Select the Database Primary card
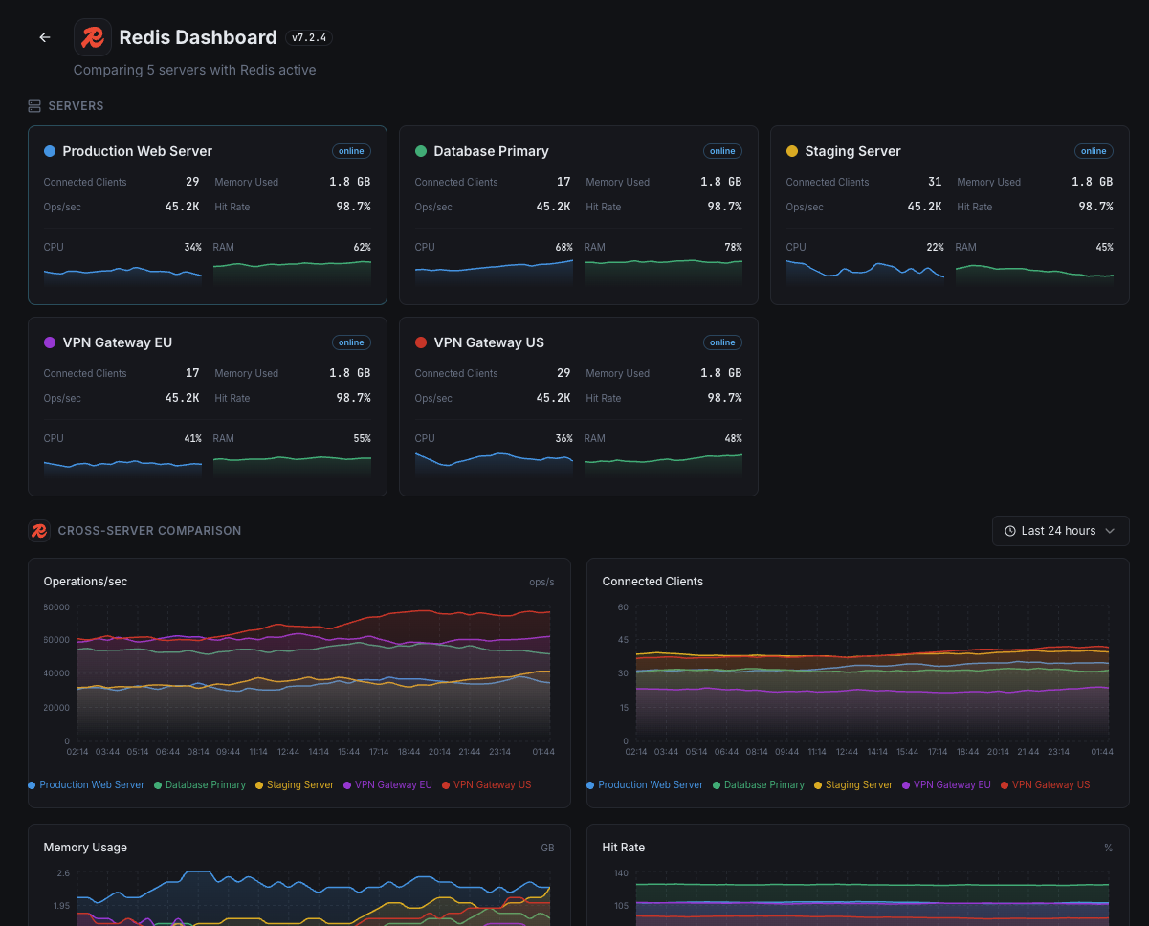Image resolution: width=1149 pixels, height=926 pixels. [x=578, y=214]
